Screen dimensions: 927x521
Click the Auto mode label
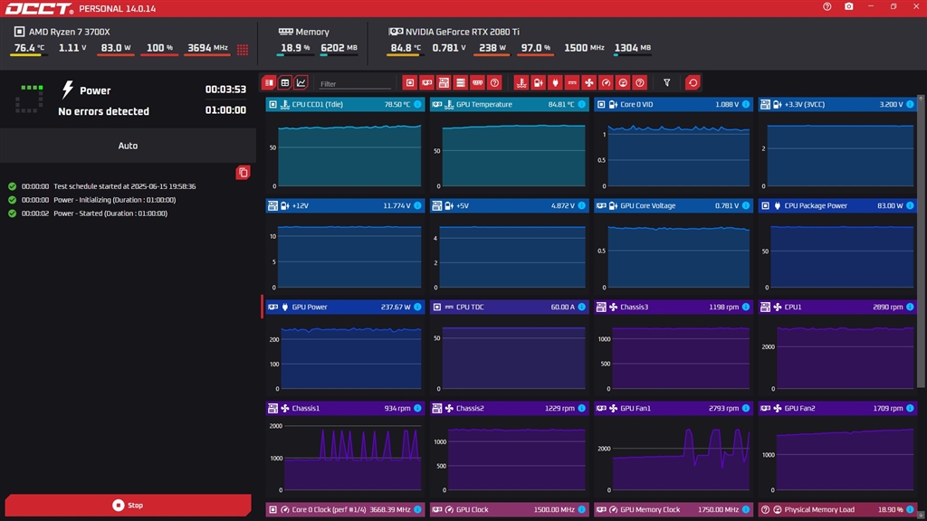point(128,146)
